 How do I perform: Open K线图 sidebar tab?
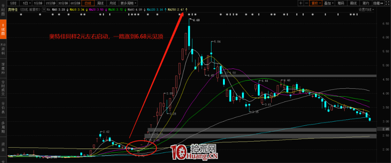tap(3, 29)
